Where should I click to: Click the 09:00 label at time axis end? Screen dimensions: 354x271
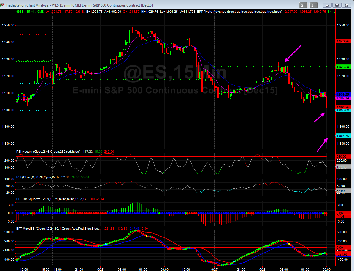326,270
